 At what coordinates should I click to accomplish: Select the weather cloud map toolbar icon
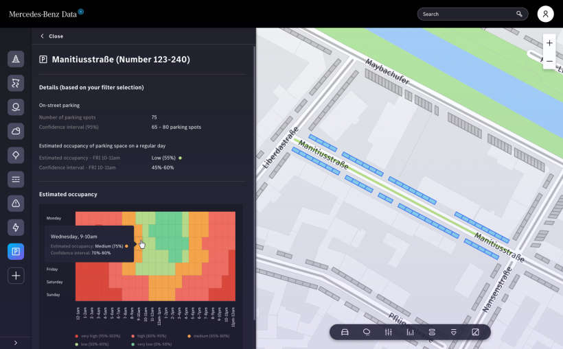pos(367,332)
